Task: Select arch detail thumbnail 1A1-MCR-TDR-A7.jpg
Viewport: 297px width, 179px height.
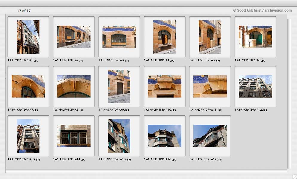Action: tap(28, 86)
